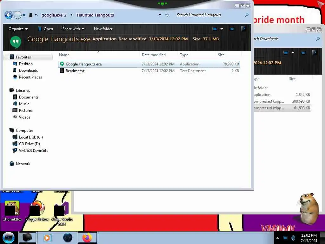The width and height of the screenshot is (325, 244).
Task: Select the 208,693 KB row in Downloads window
Action: [x=282, y=101]
